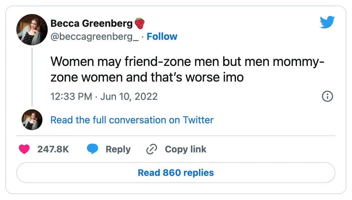The image size is (352, 200).
Task: Click the Becca Greenberg display name
Action: point(92,23)
